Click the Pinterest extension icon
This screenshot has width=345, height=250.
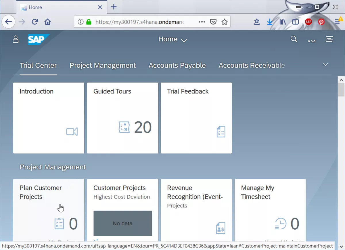[321, 22]
